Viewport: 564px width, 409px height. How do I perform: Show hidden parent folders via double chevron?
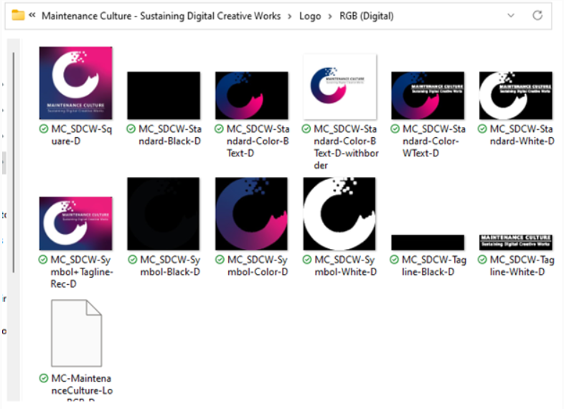(32, 15)
